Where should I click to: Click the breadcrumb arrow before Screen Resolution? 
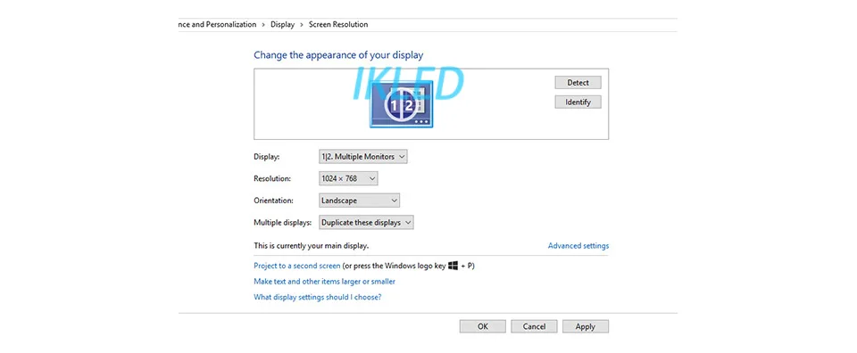[x=302, y=25]
